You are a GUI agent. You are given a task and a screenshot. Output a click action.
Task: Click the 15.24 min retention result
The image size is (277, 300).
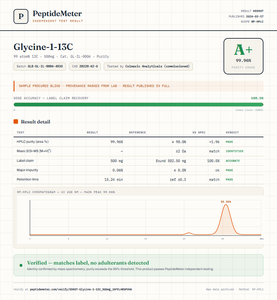[x=114, y=179]
